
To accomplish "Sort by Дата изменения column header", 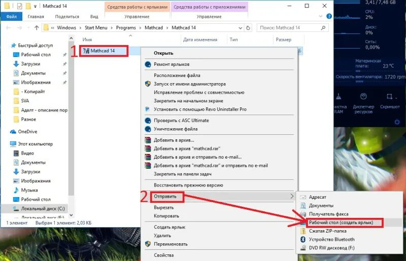I will click(x=200, y=40).
